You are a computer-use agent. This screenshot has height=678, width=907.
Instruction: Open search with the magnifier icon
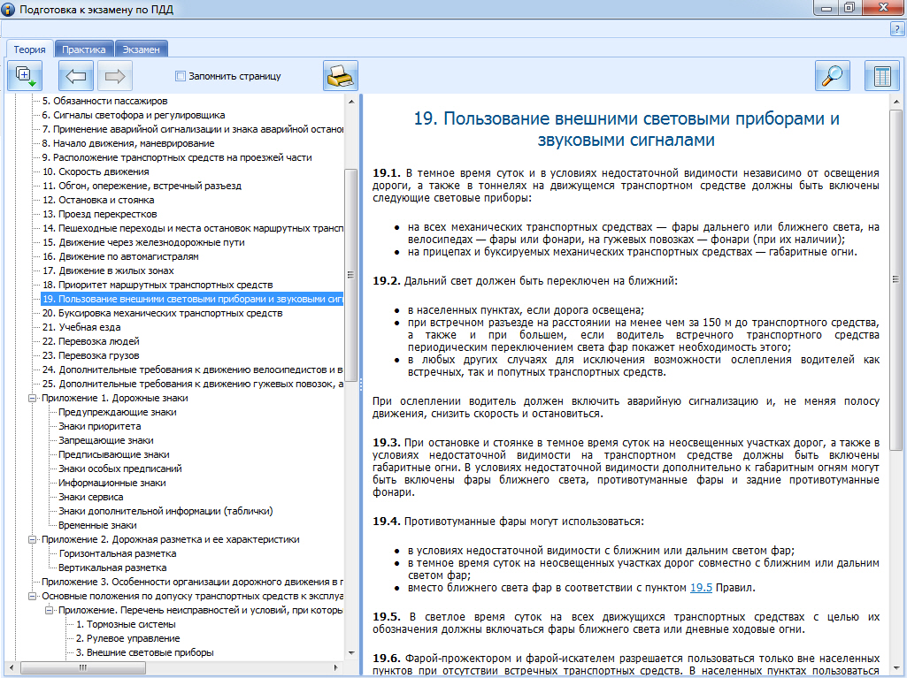point(833,76)
